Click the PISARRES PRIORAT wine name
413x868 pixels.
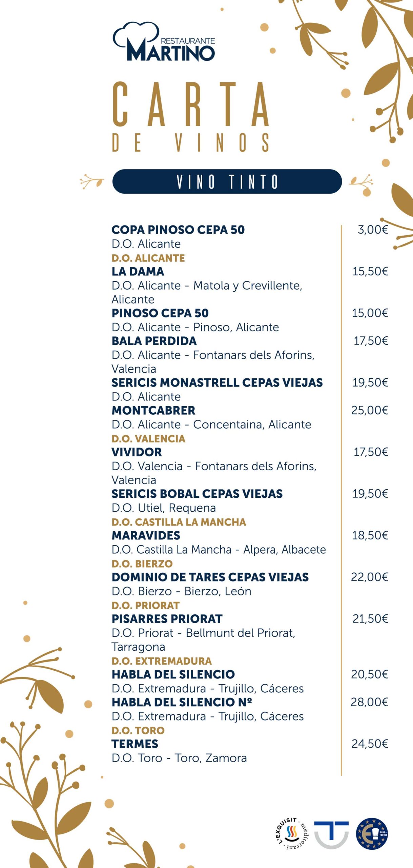pos(167,619)
